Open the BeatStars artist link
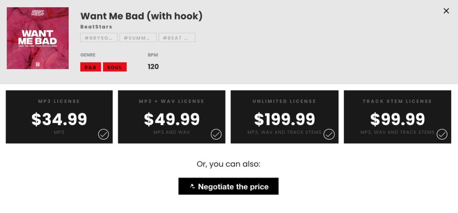This screenshot has height=213, width=458. coord(96,27)
